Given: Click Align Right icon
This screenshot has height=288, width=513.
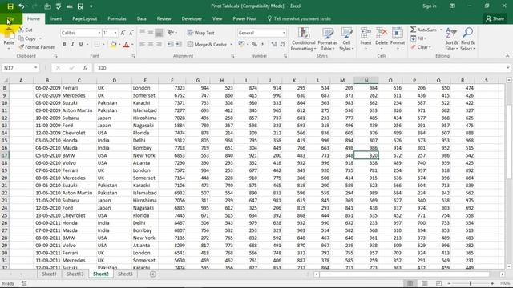Looking at the screenshot, I should 159,44.
